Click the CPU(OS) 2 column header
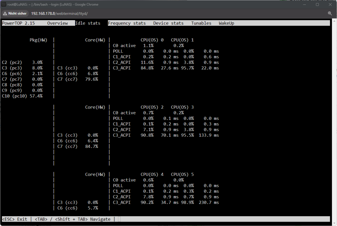 coord(152,107)
